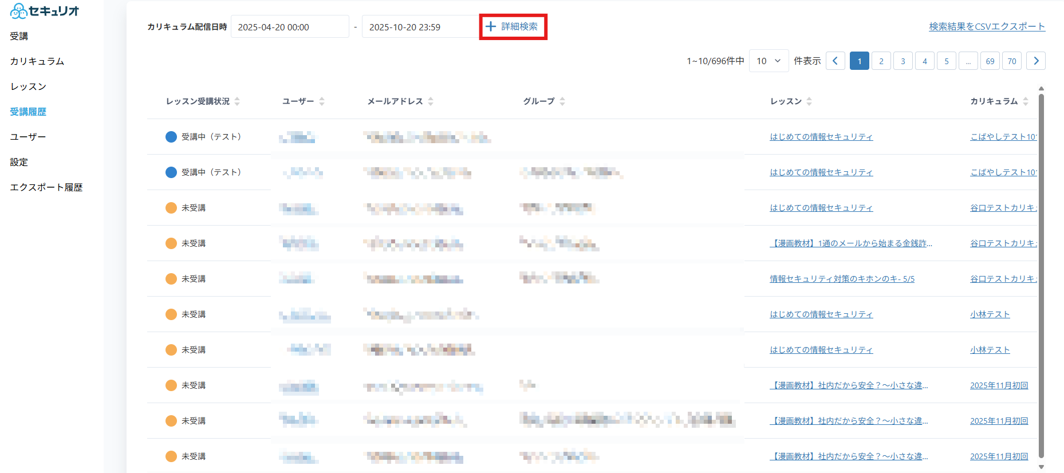The image size is (1064, 473).
Task: Go to page 4
Action: tap(925, 61)
